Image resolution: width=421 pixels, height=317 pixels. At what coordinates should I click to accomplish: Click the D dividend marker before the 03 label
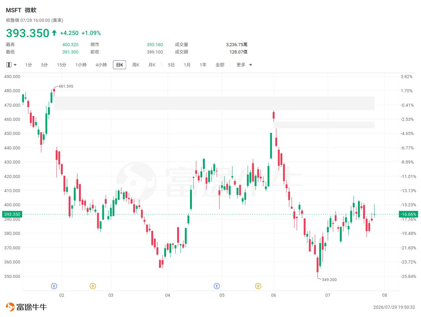[x=93, y=286]
